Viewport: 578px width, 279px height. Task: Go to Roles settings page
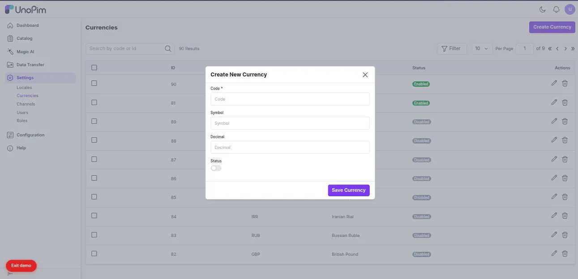pyautogui.click(x=22, y=121)
